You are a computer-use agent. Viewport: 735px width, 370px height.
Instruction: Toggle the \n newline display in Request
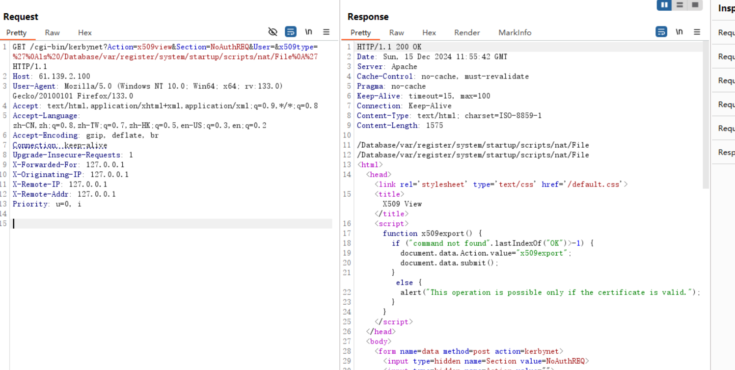[x=308, y=32]
